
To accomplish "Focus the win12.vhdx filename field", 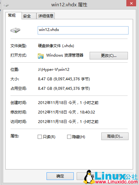I will [x=83, y=30].
